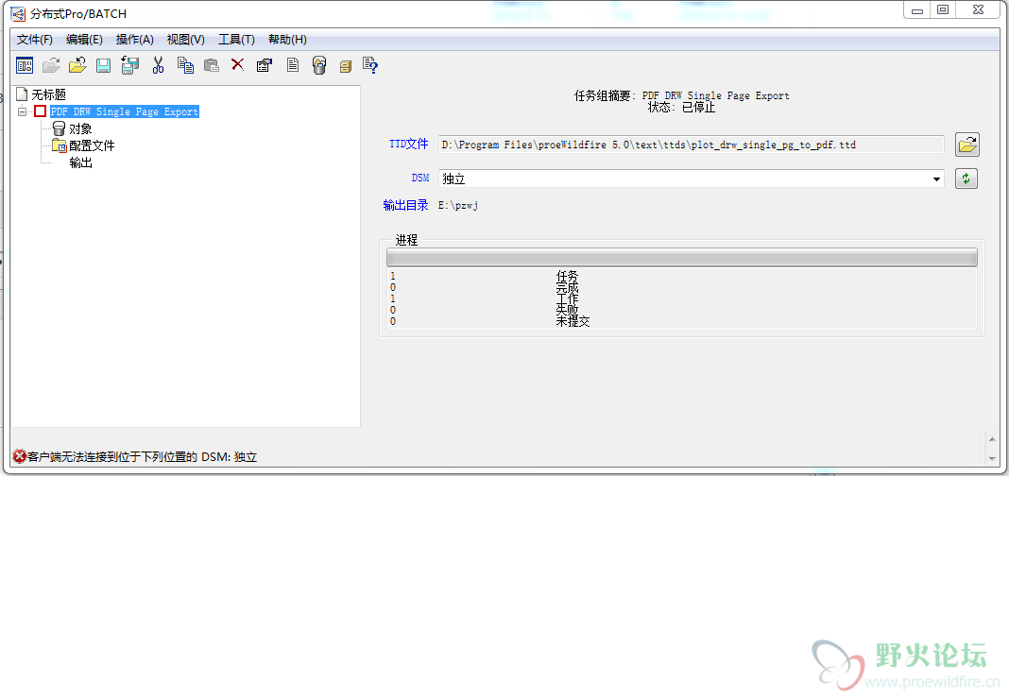Click the red square task status icon
This screenshot has width=1009, height=699.
[x=40, y=111]
